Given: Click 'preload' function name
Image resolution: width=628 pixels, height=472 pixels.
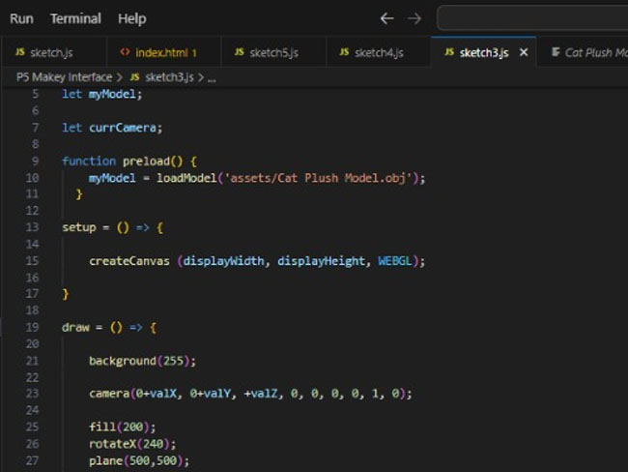Looking at the screenshot, I should click(x=146, y=162).
